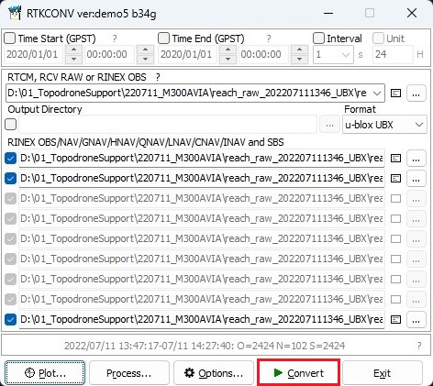Screen dimensions: 433x386
Task: Click the SBS output path field
Action: pos(202,320)
